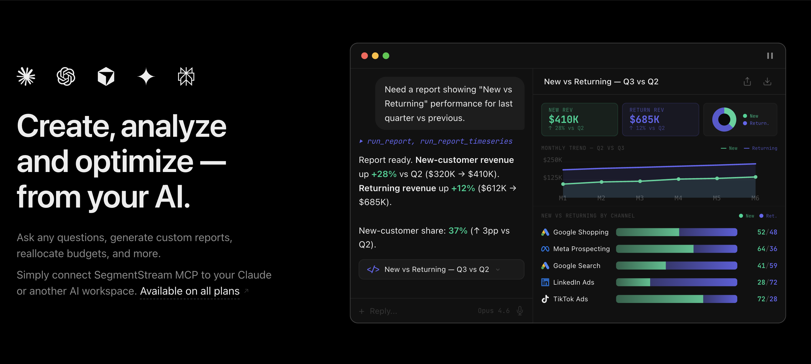Screen dimensions: 811x364
Task: Download the New vs Returning report
Action: [x=767, y=82]
